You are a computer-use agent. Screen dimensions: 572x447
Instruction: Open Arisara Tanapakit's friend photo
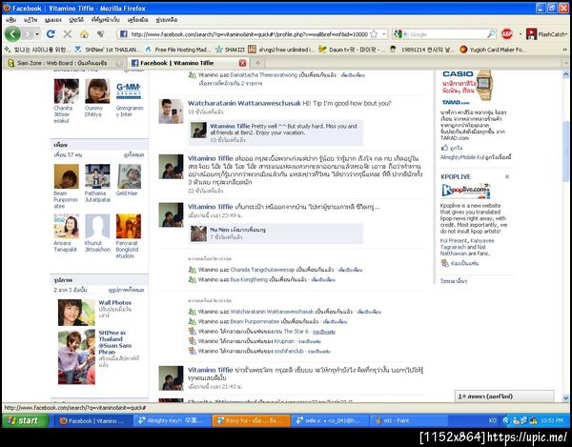(66, 226)
